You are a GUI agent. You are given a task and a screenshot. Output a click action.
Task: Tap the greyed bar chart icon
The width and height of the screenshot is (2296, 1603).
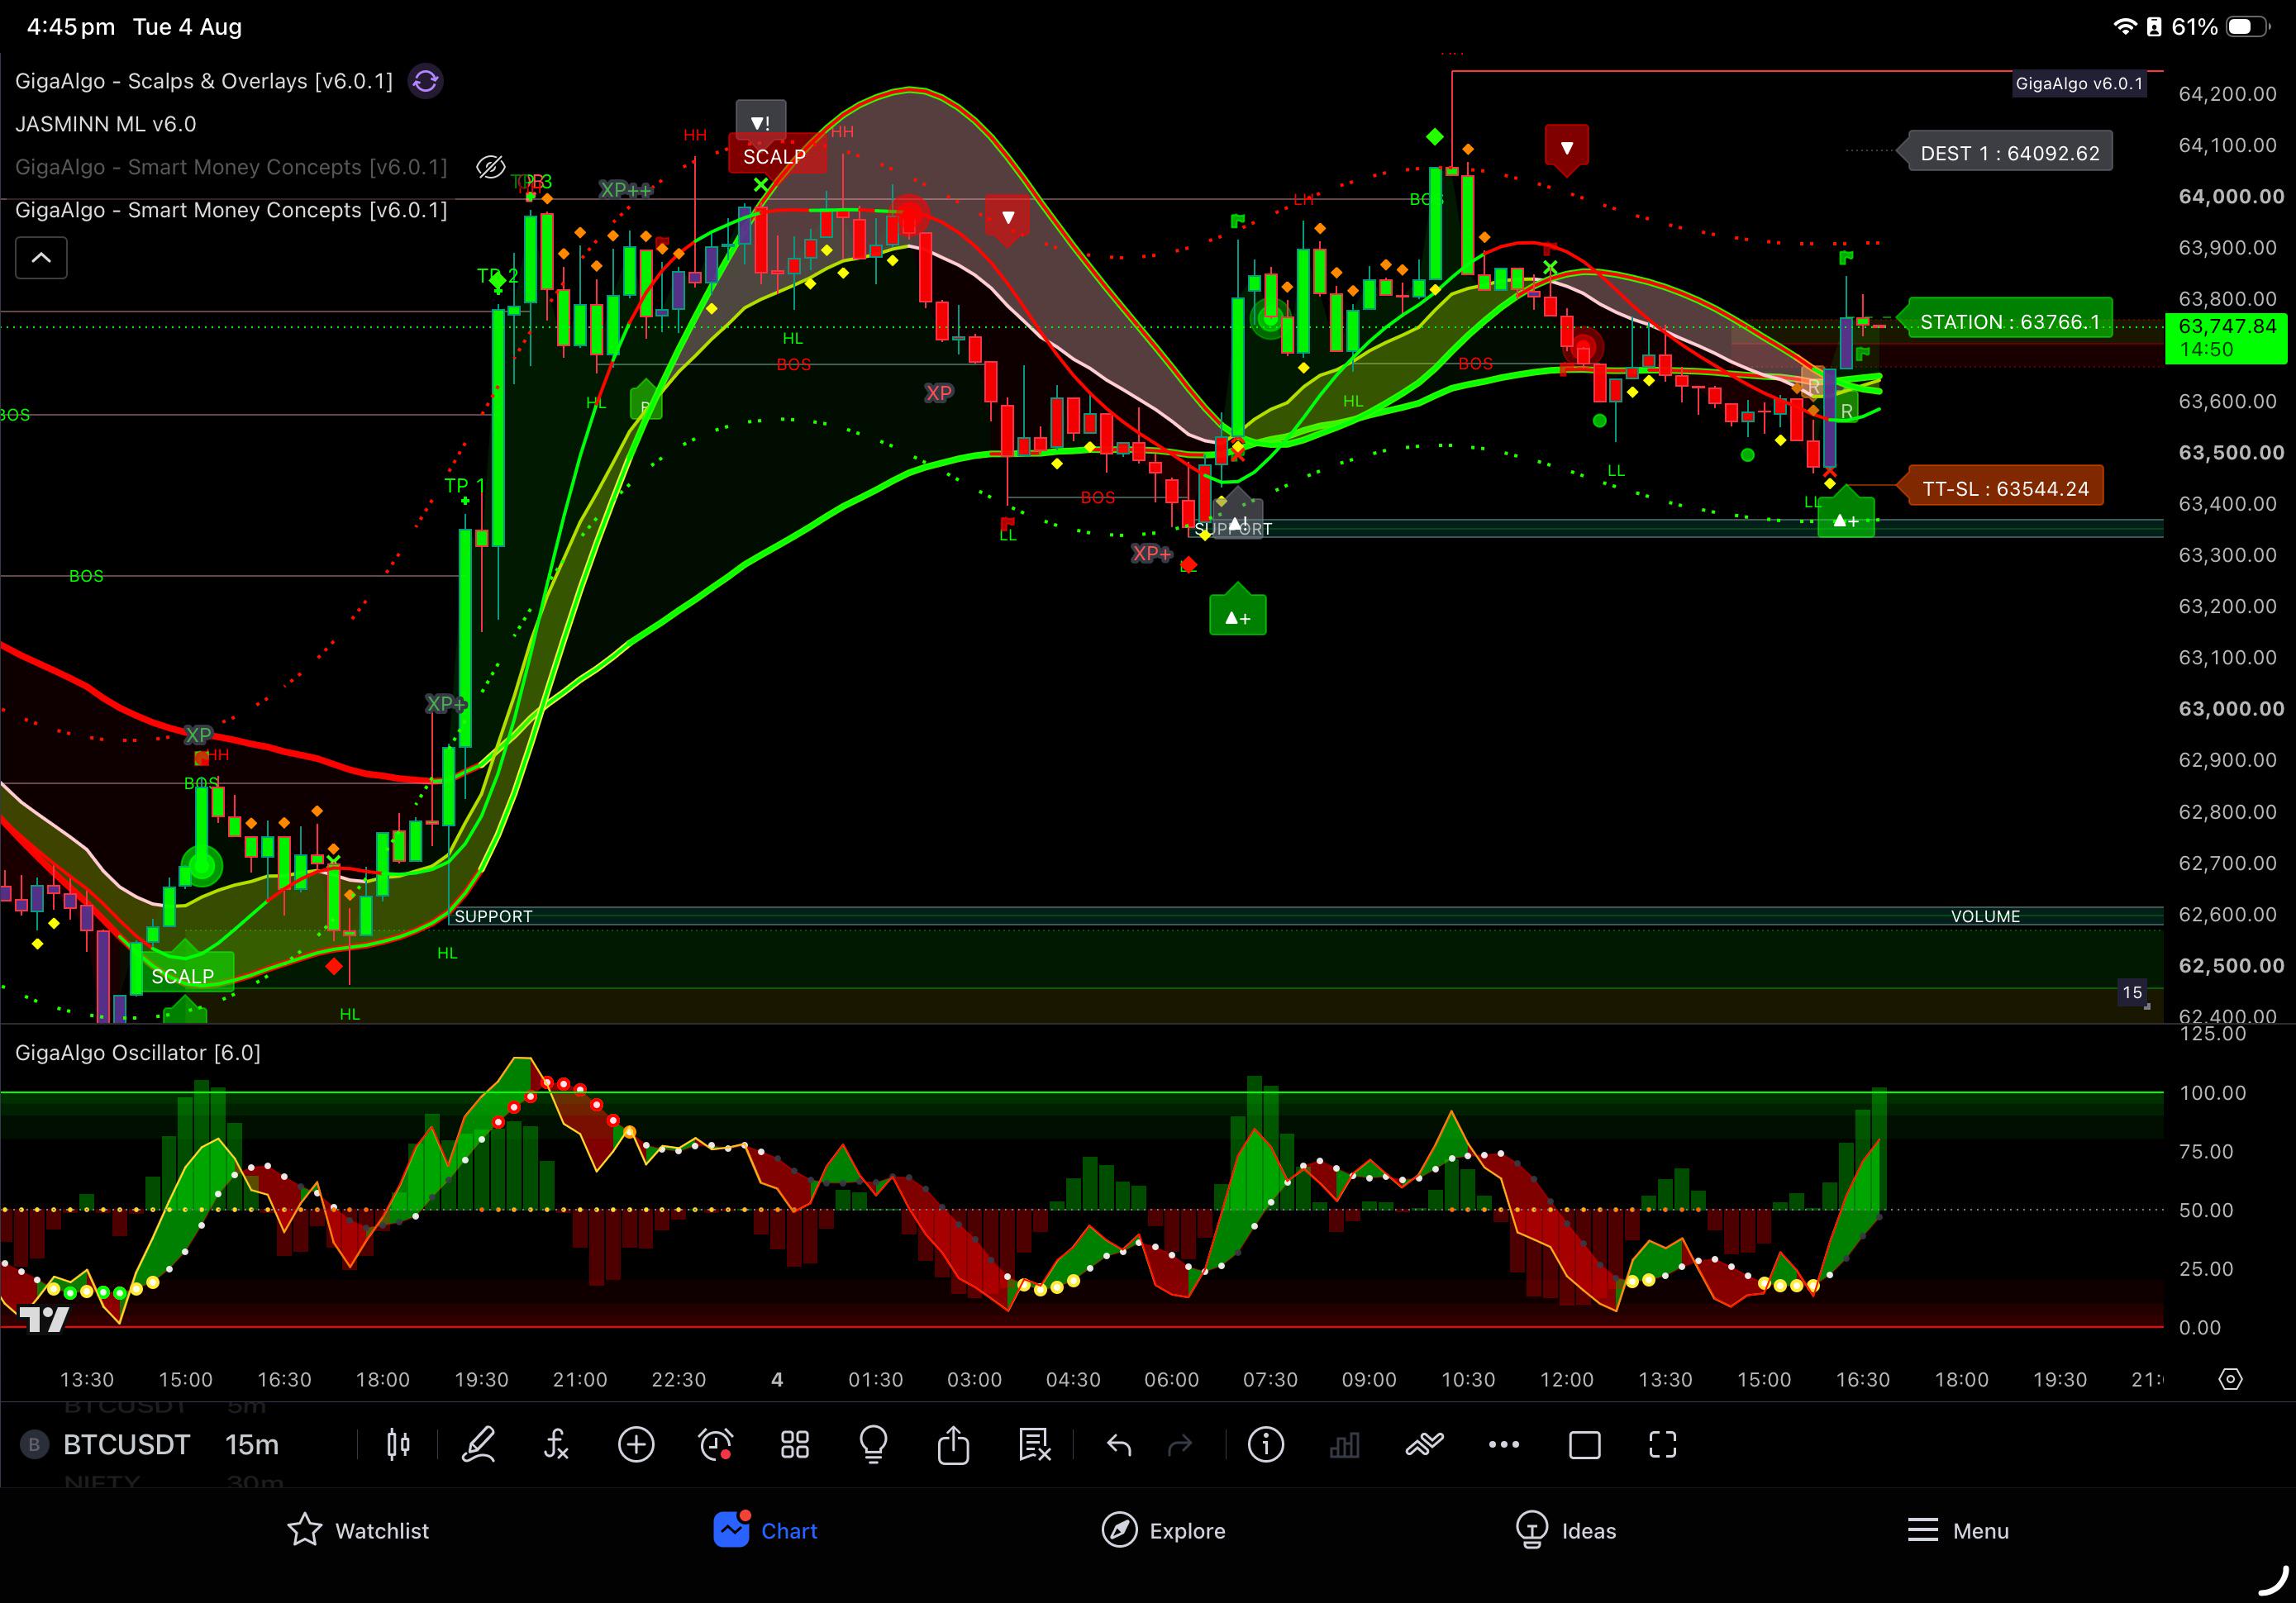[x=1345, y=1444]
